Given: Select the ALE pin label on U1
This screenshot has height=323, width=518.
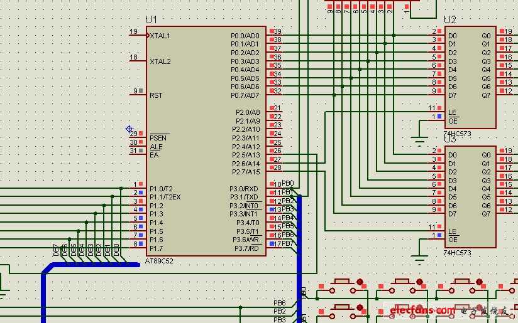Looking at the screenshot, I should pyautogui.click(x=156, y=147).
